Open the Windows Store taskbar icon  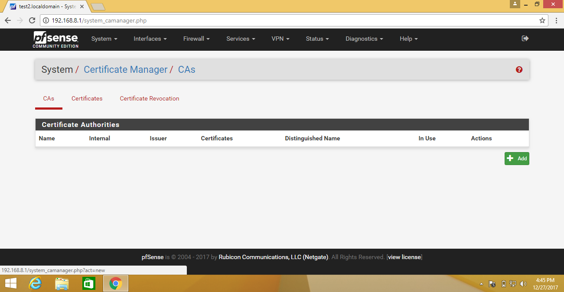(88, 284)
